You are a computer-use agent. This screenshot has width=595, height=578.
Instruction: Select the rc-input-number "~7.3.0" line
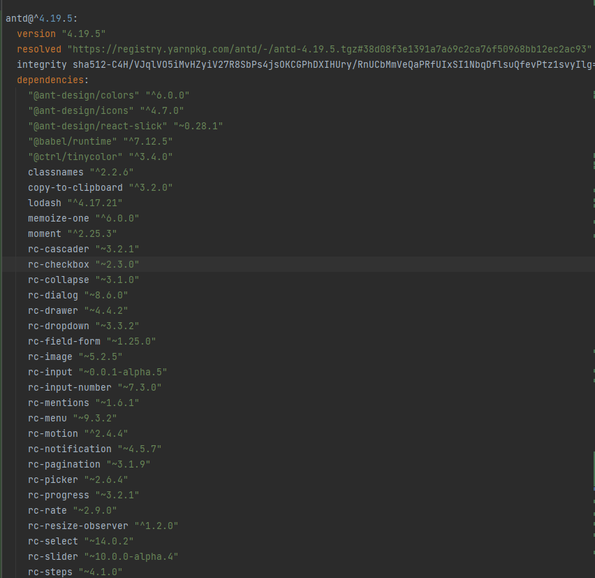[x=95, y=387]
